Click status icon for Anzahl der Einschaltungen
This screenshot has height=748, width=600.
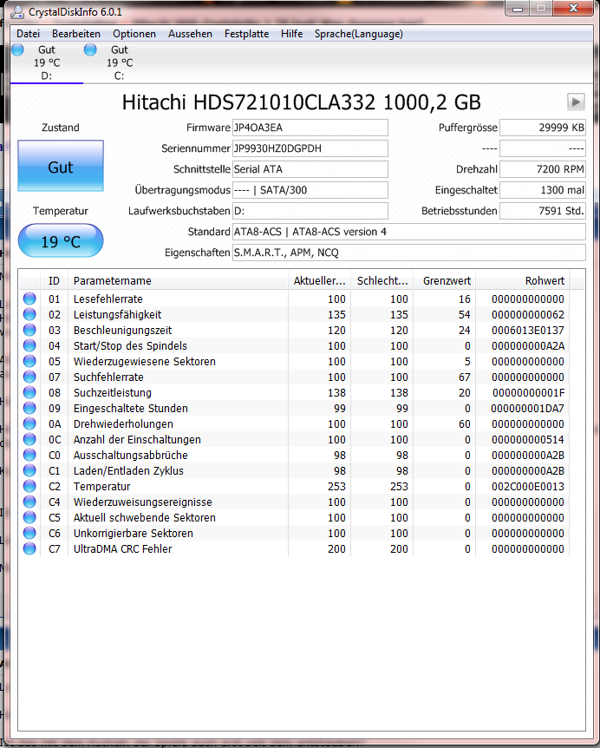click(x=29, y=439)
